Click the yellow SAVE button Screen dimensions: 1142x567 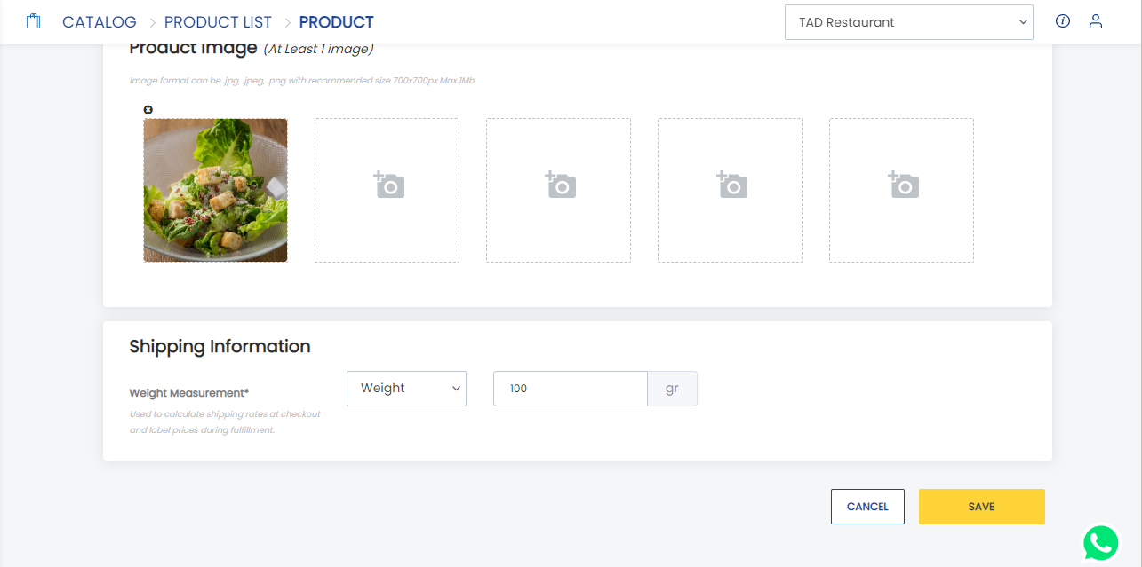[982, 507]
